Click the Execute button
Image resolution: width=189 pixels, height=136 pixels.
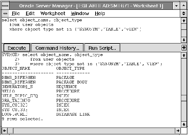[17, 48]
